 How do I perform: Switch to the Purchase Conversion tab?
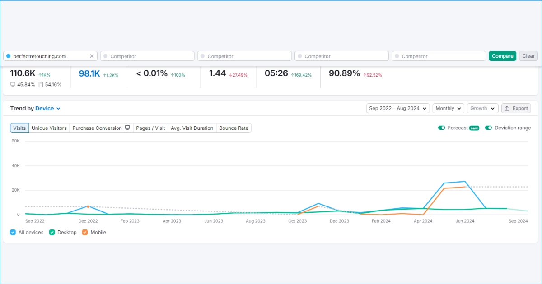tap(102, 128)
